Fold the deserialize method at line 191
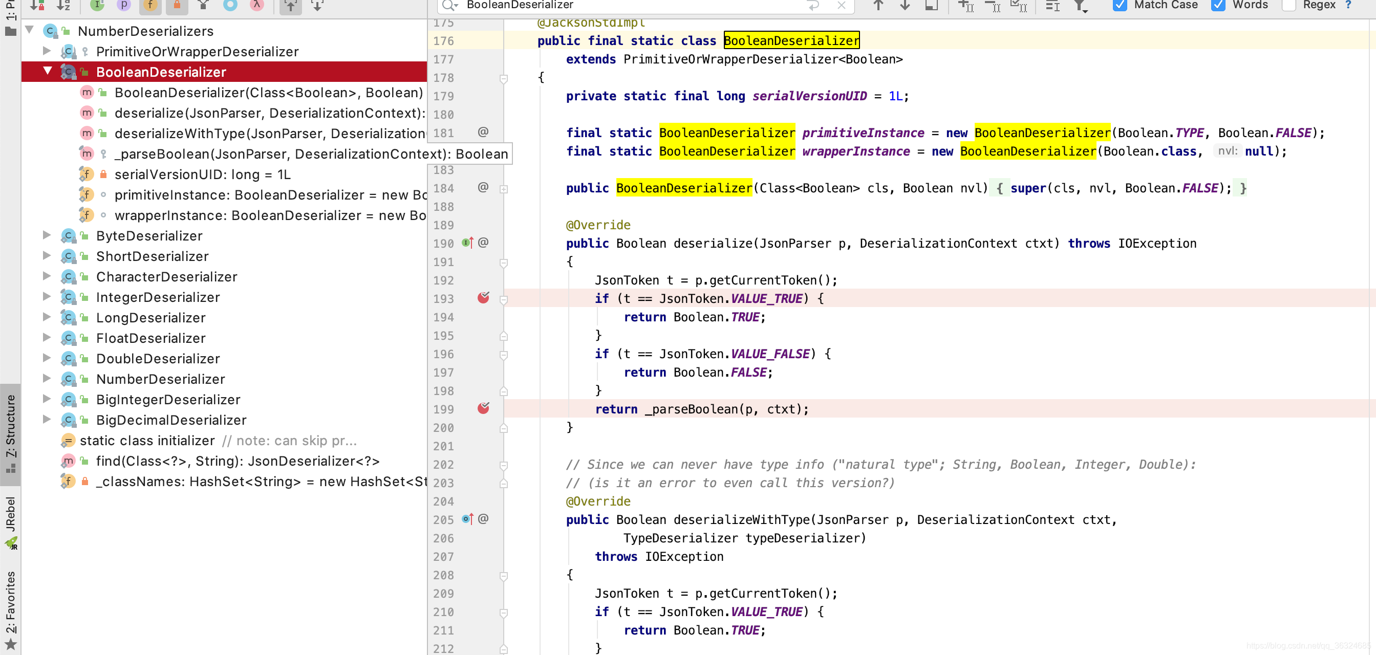The height and width of the screenshot is (655, 1376). [x=503, y=263]
